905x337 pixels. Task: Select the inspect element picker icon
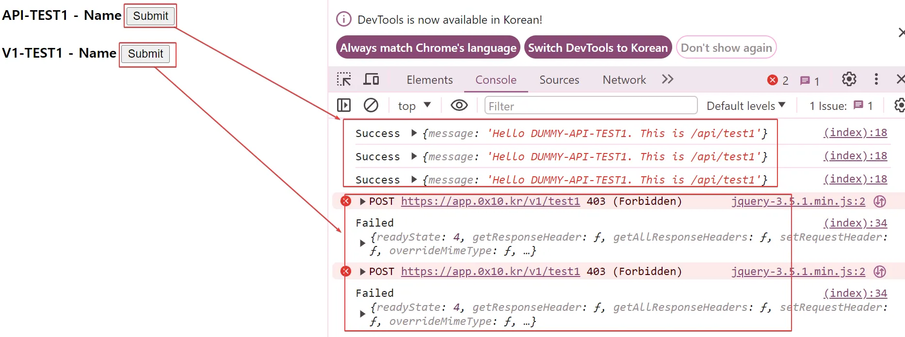pos(344,79)
